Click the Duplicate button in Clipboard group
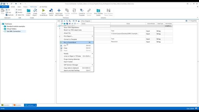199x112 pixels. pos(10,15)
